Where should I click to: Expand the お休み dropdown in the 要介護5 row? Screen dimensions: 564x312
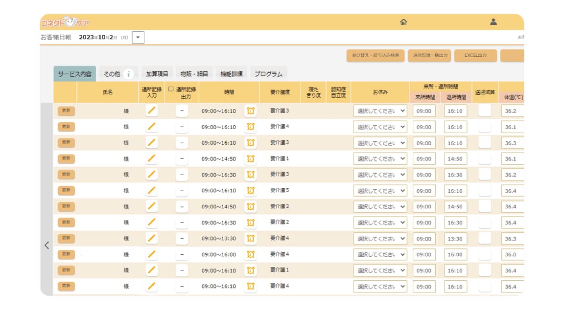pyautogui.click(x=380, y=191)
